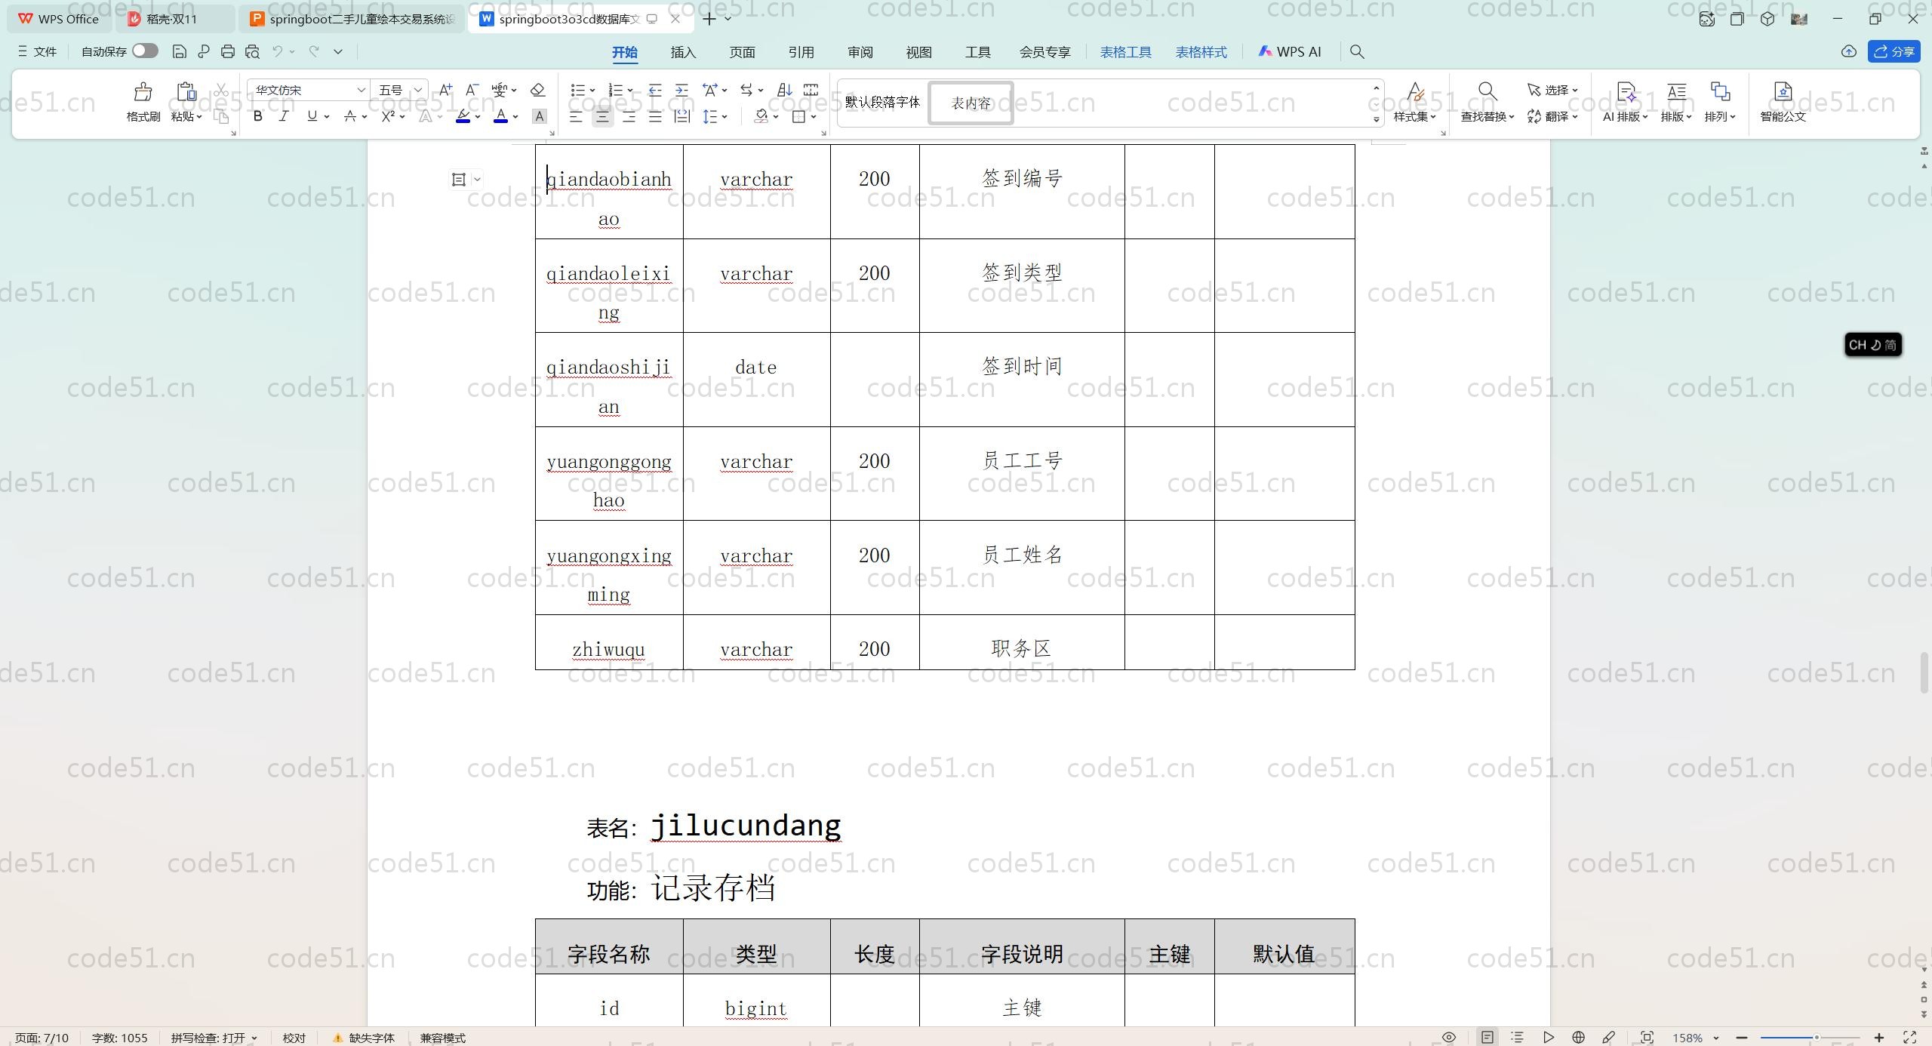
Task: Click the increase indent icon
Action: [681, 90]
